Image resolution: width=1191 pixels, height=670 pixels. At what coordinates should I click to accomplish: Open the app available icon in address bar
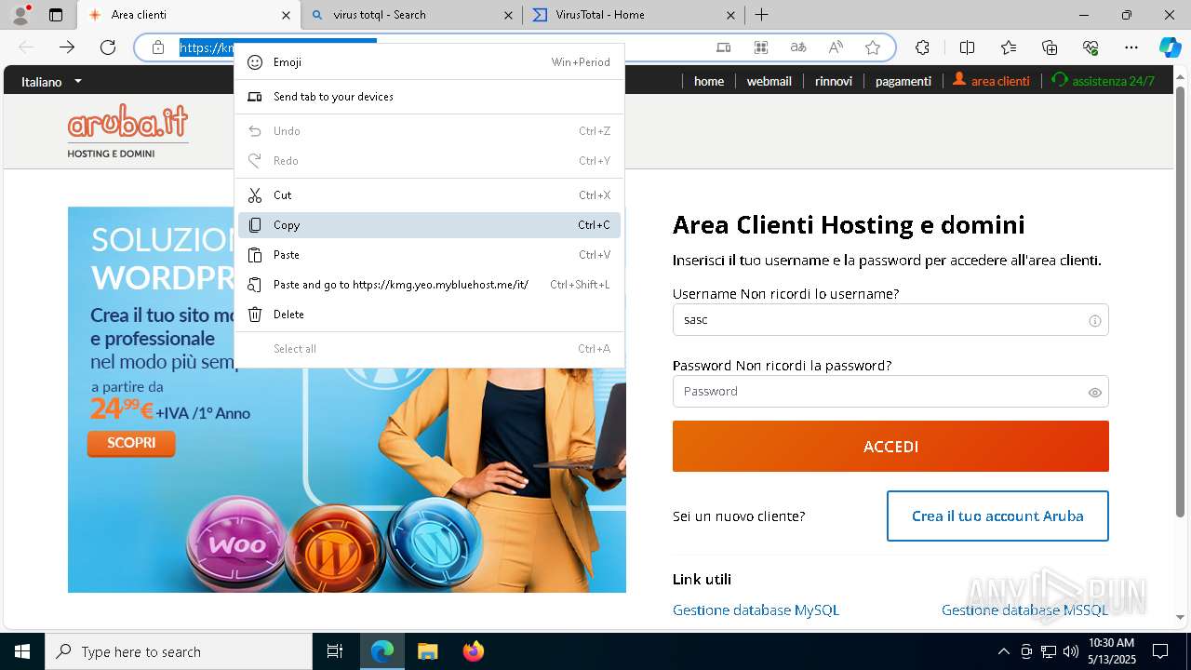(724, 47)
